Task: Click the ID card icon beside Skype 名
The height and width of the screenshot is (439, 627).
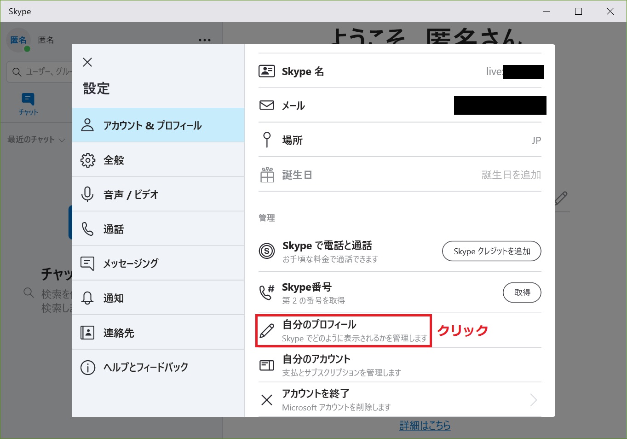Action: 267,71
